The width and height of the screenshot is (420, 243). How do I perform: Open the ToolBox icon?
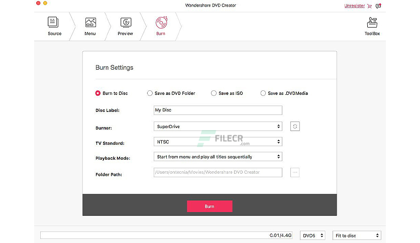372,23
